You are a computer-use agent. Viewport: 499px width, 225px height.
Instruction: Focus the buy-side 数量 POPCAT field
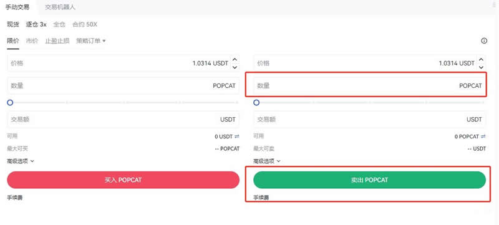123,85
